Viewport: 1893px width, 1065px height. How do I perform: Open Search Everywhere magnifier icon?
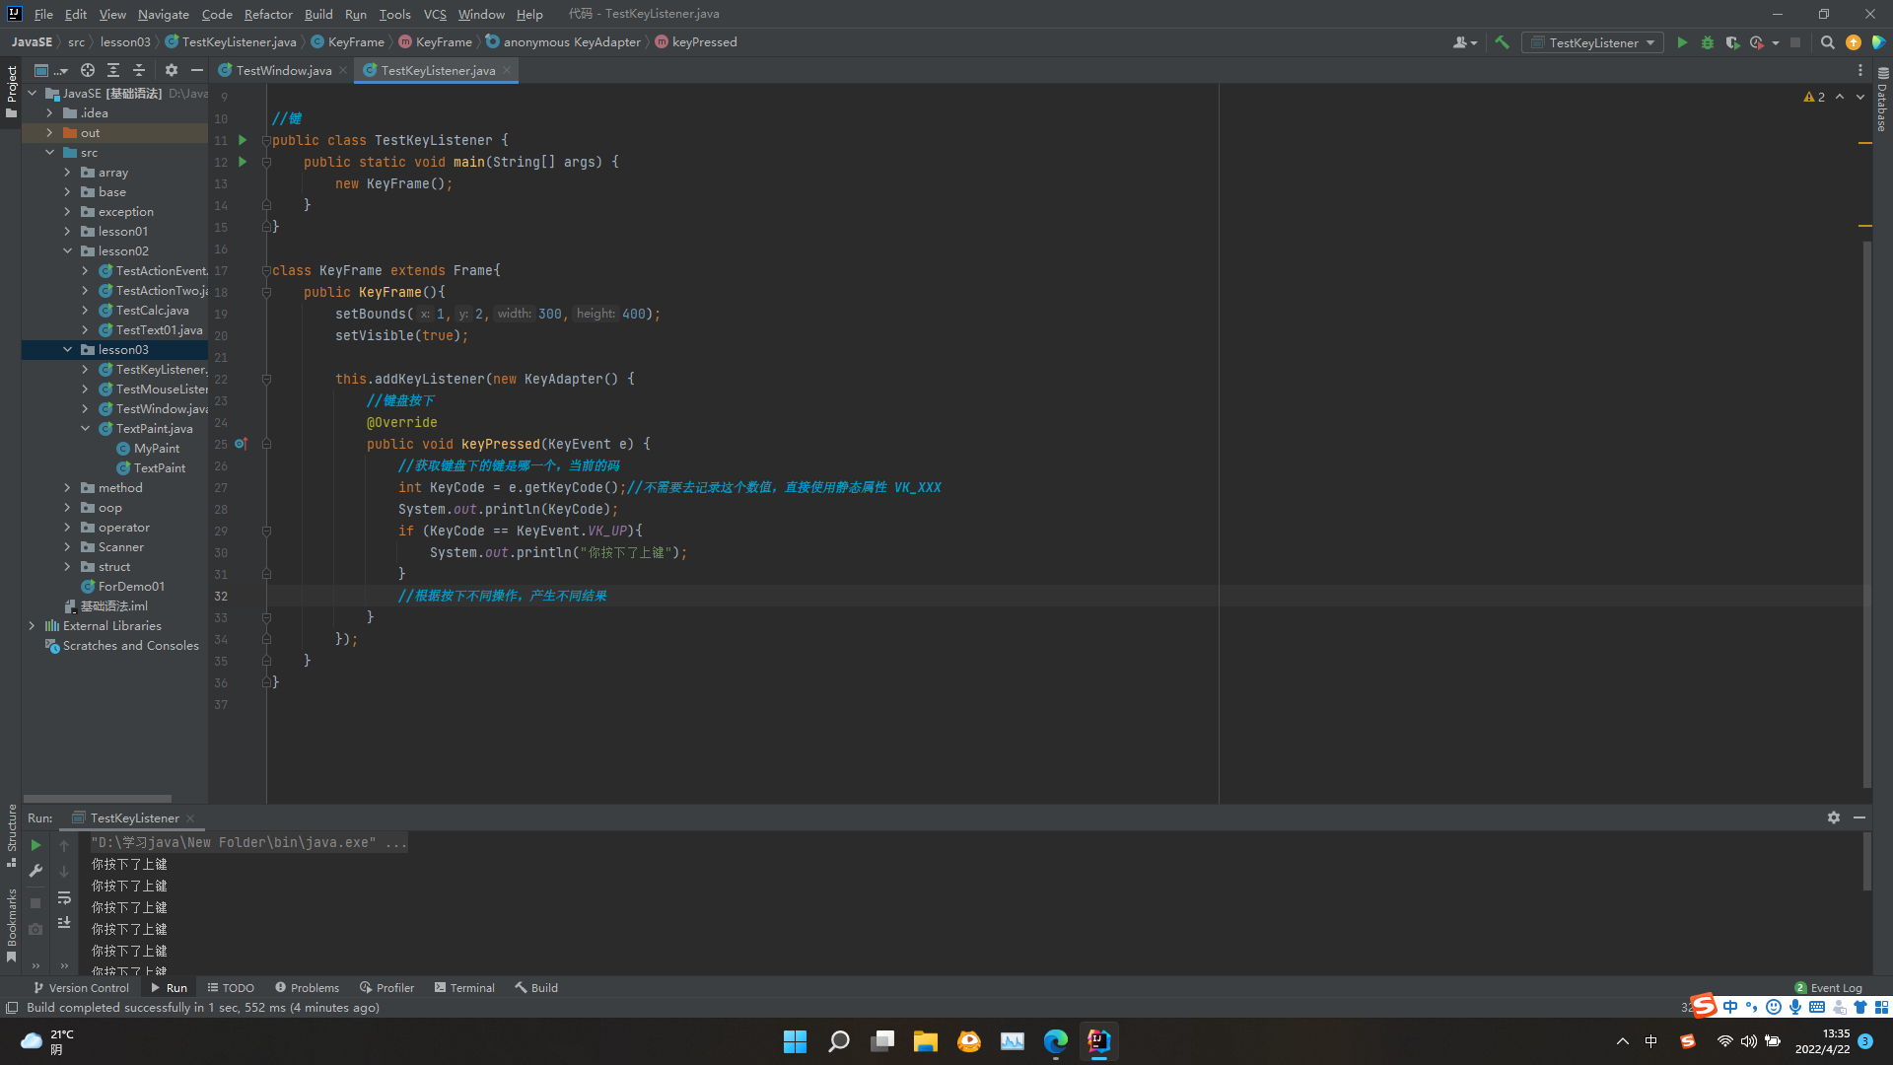[1827, 42]
